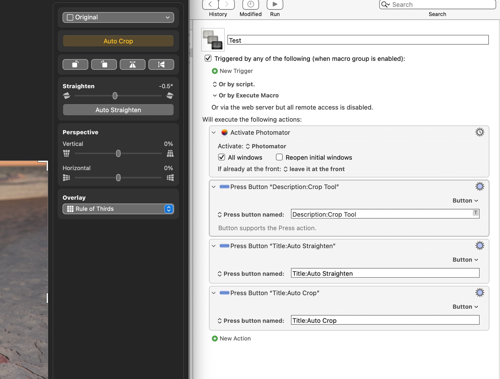Change the leave it at the front option
This screenshot has height=379, width=500.
coord(314,169)
